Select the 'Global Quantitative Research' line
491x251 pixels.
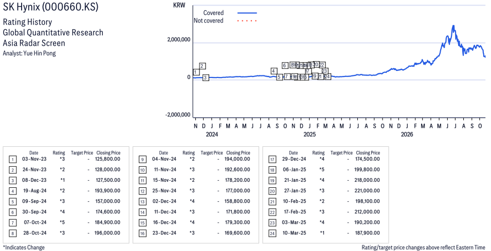tap(53, 32)
